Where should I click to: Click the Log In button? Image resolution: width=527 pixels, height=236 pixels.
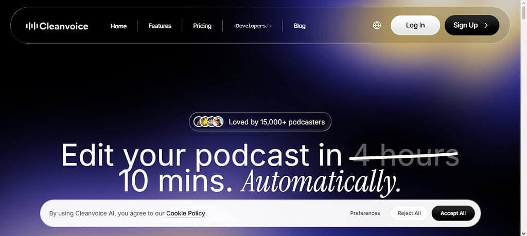(x=415, y=25)
